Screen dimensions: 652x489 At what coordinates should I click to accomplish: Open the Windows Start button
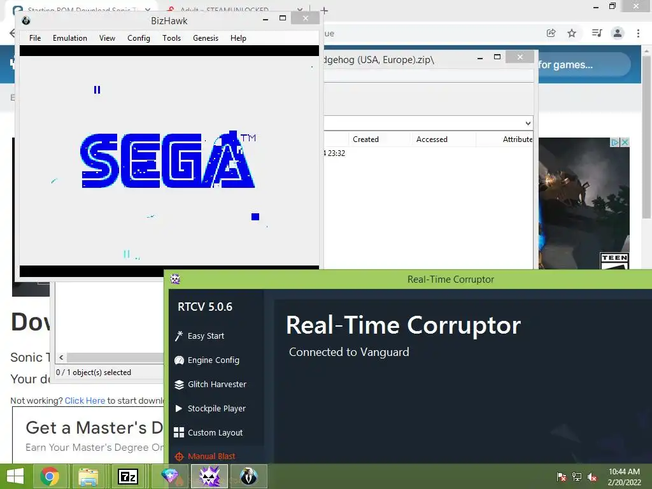point(15,476)
